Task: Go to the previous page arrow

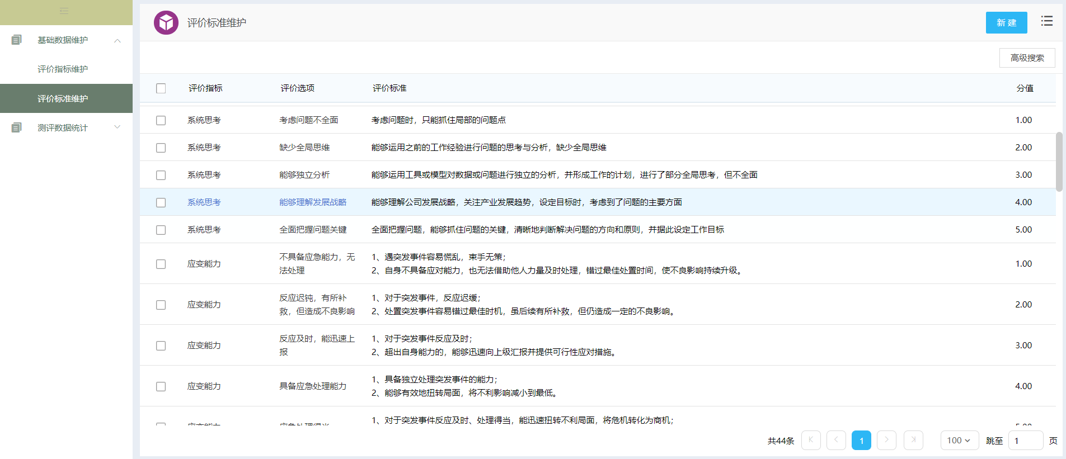Action: [x=836, y=441]
